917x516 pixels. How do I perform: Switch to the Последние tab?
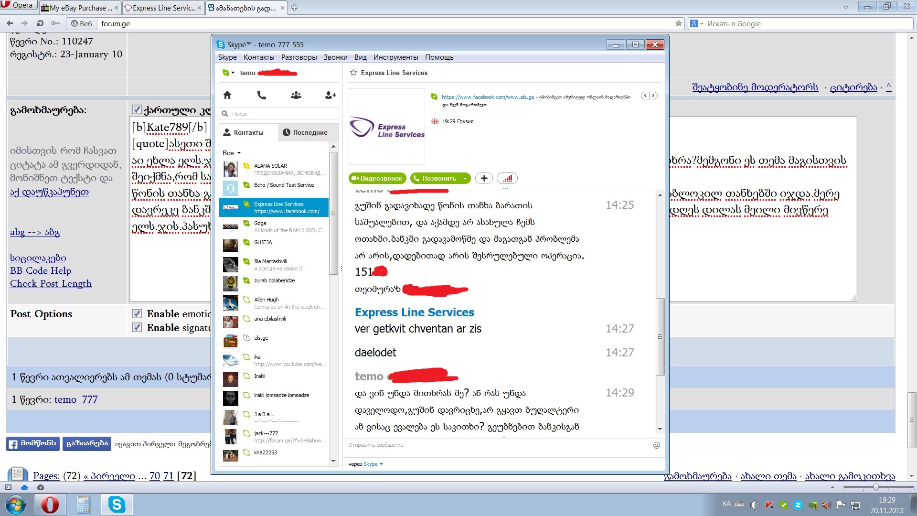(305, 132)
